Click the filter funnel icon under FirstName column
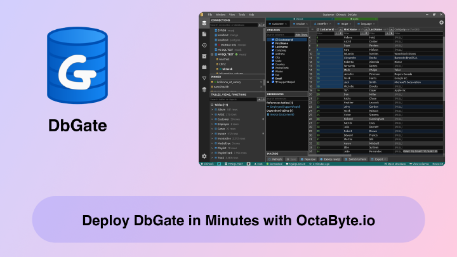The image size is (457, 257). click(366, 34)
